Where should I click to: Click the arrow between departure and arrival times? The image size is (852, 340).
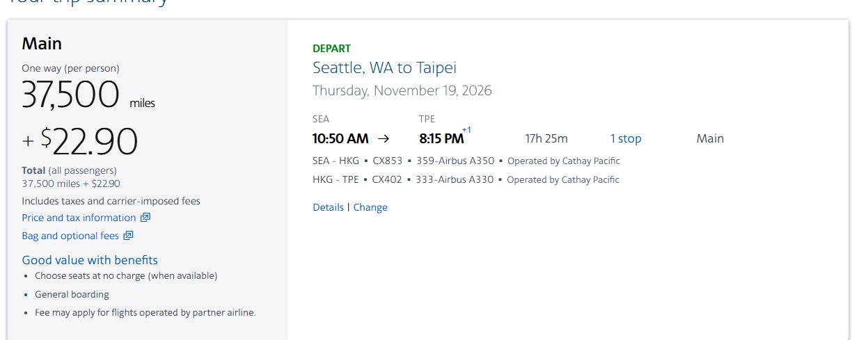[x=383, y=138]
